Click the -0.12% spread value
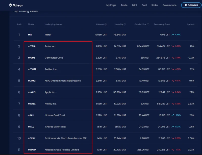Screen dimensions: 202x155 [x=191, y=58]
